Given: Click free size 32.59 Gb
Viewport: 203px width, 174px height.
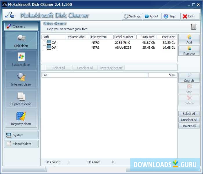Looking at the screenshot, I should tap(169, 43).
